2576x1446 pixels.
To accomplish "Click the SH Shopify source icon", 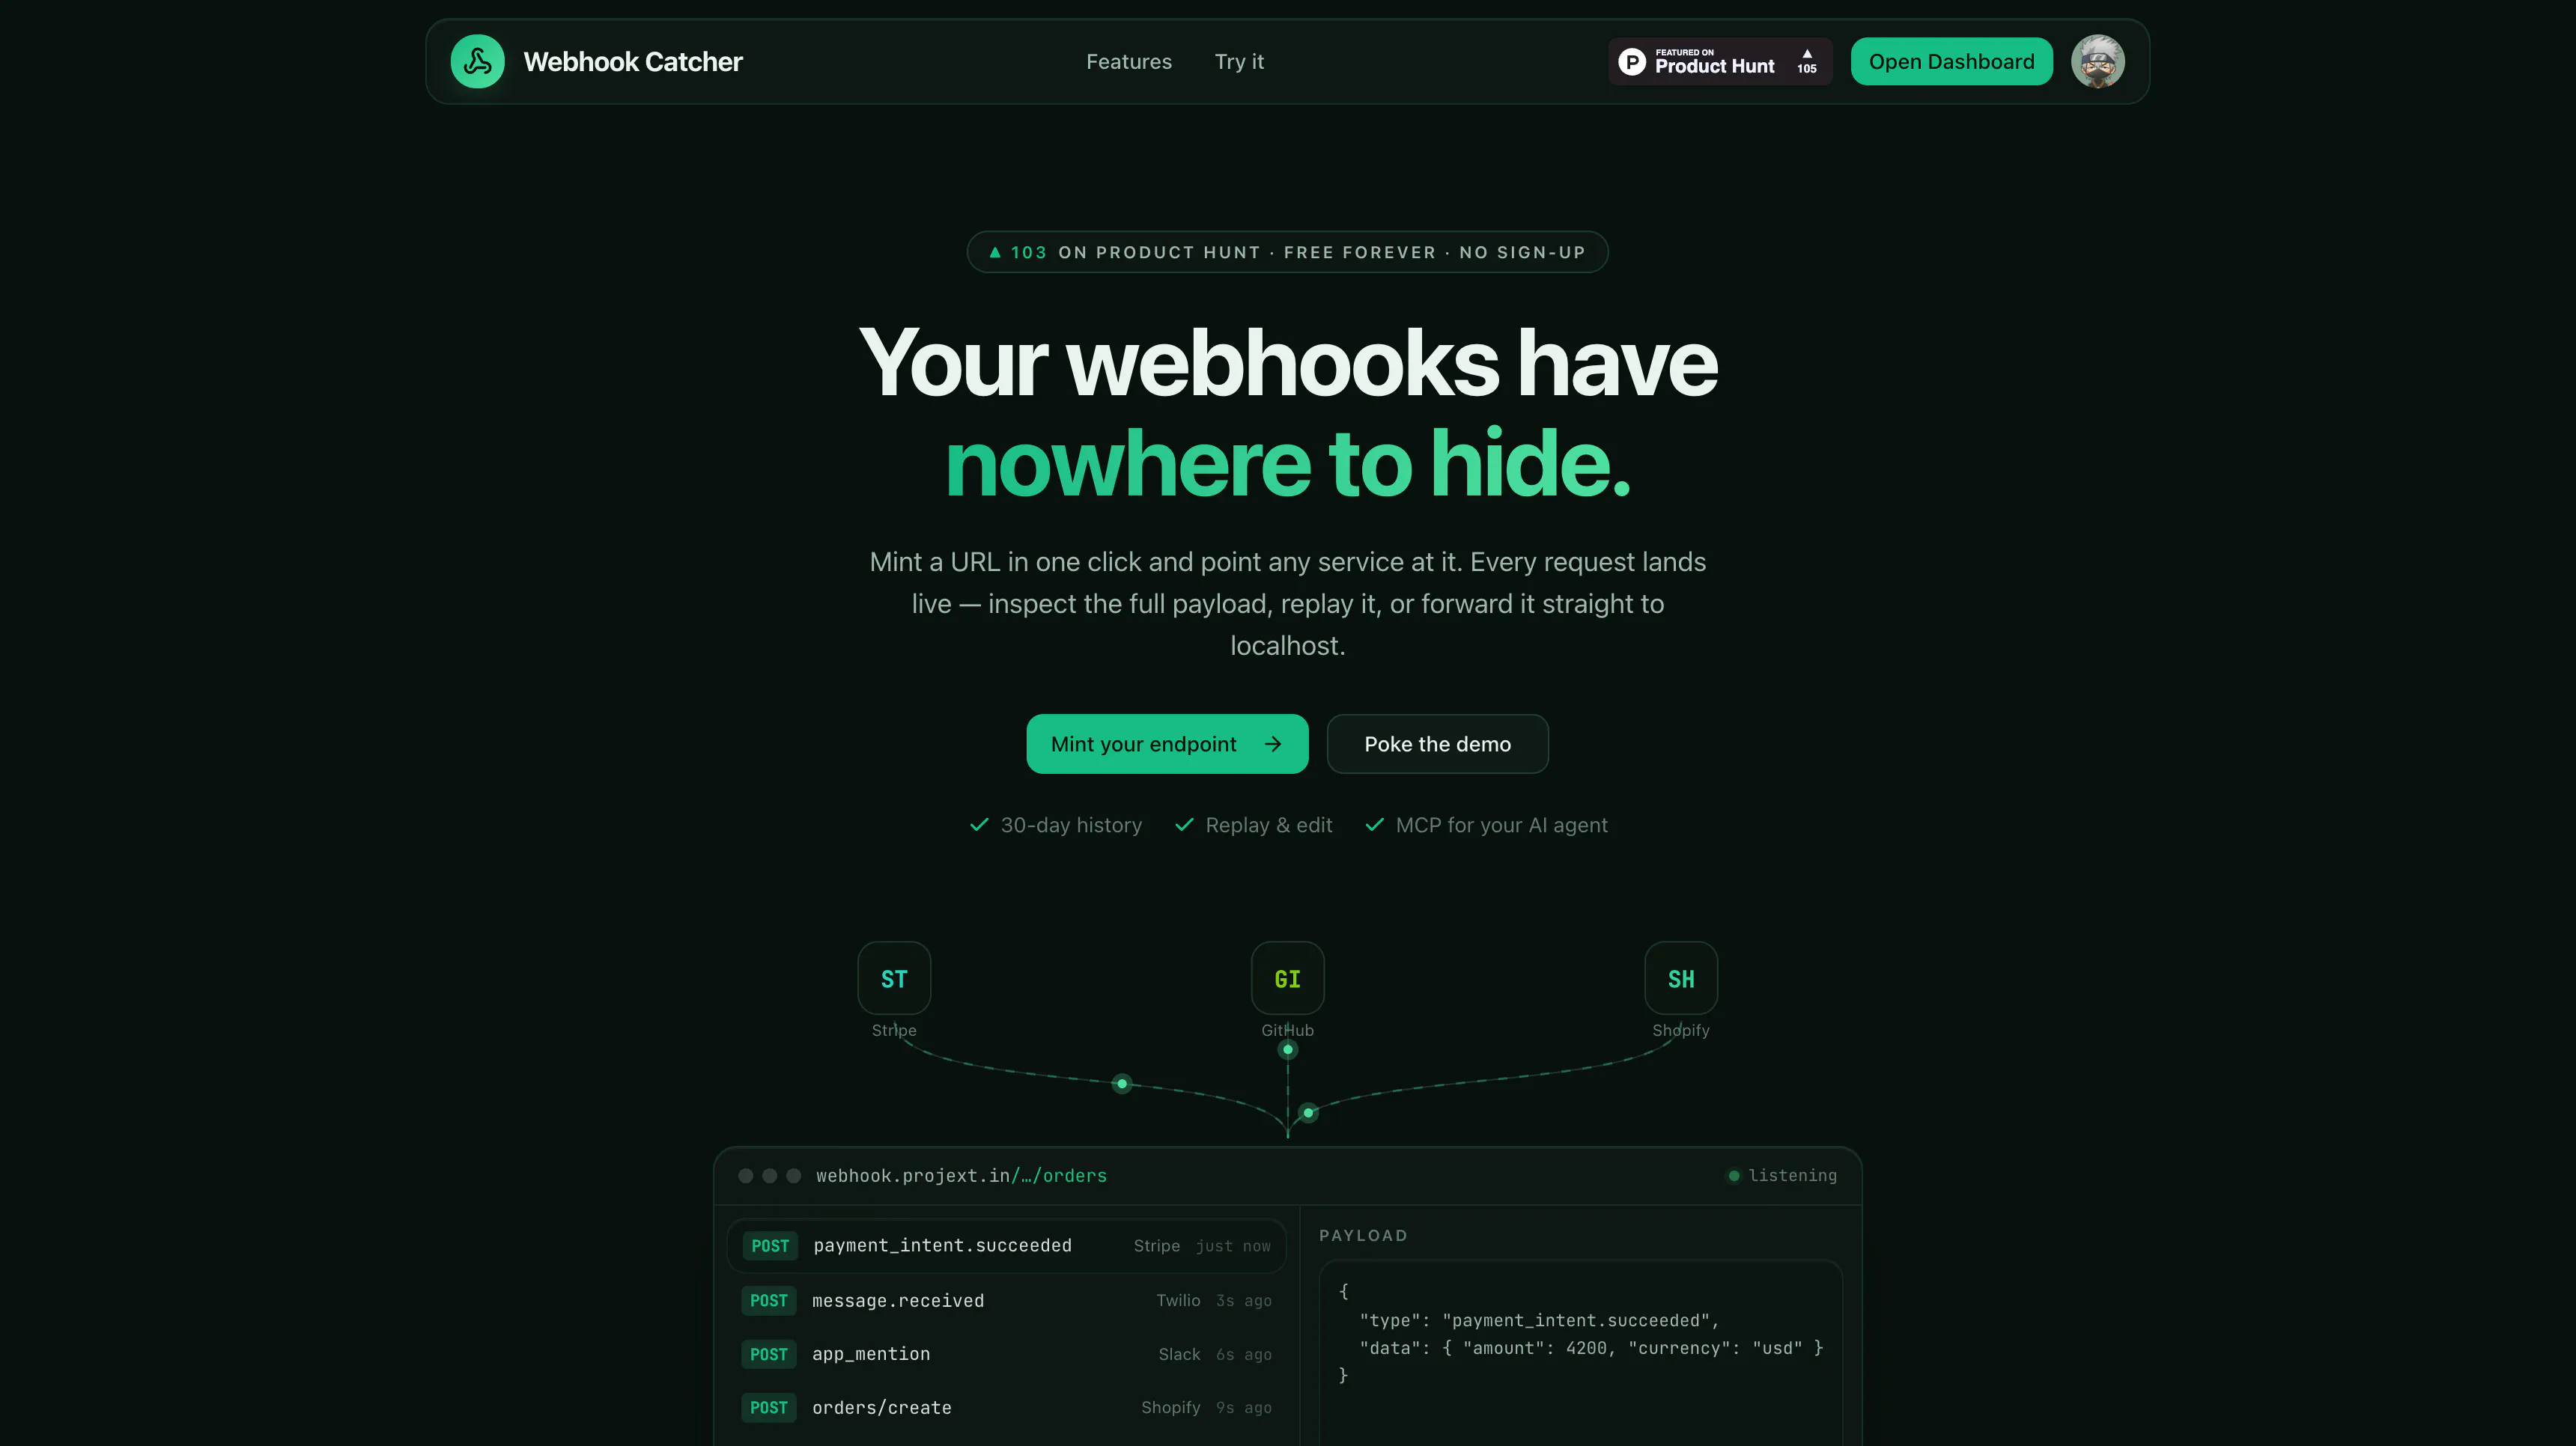I will (1681, 978).
